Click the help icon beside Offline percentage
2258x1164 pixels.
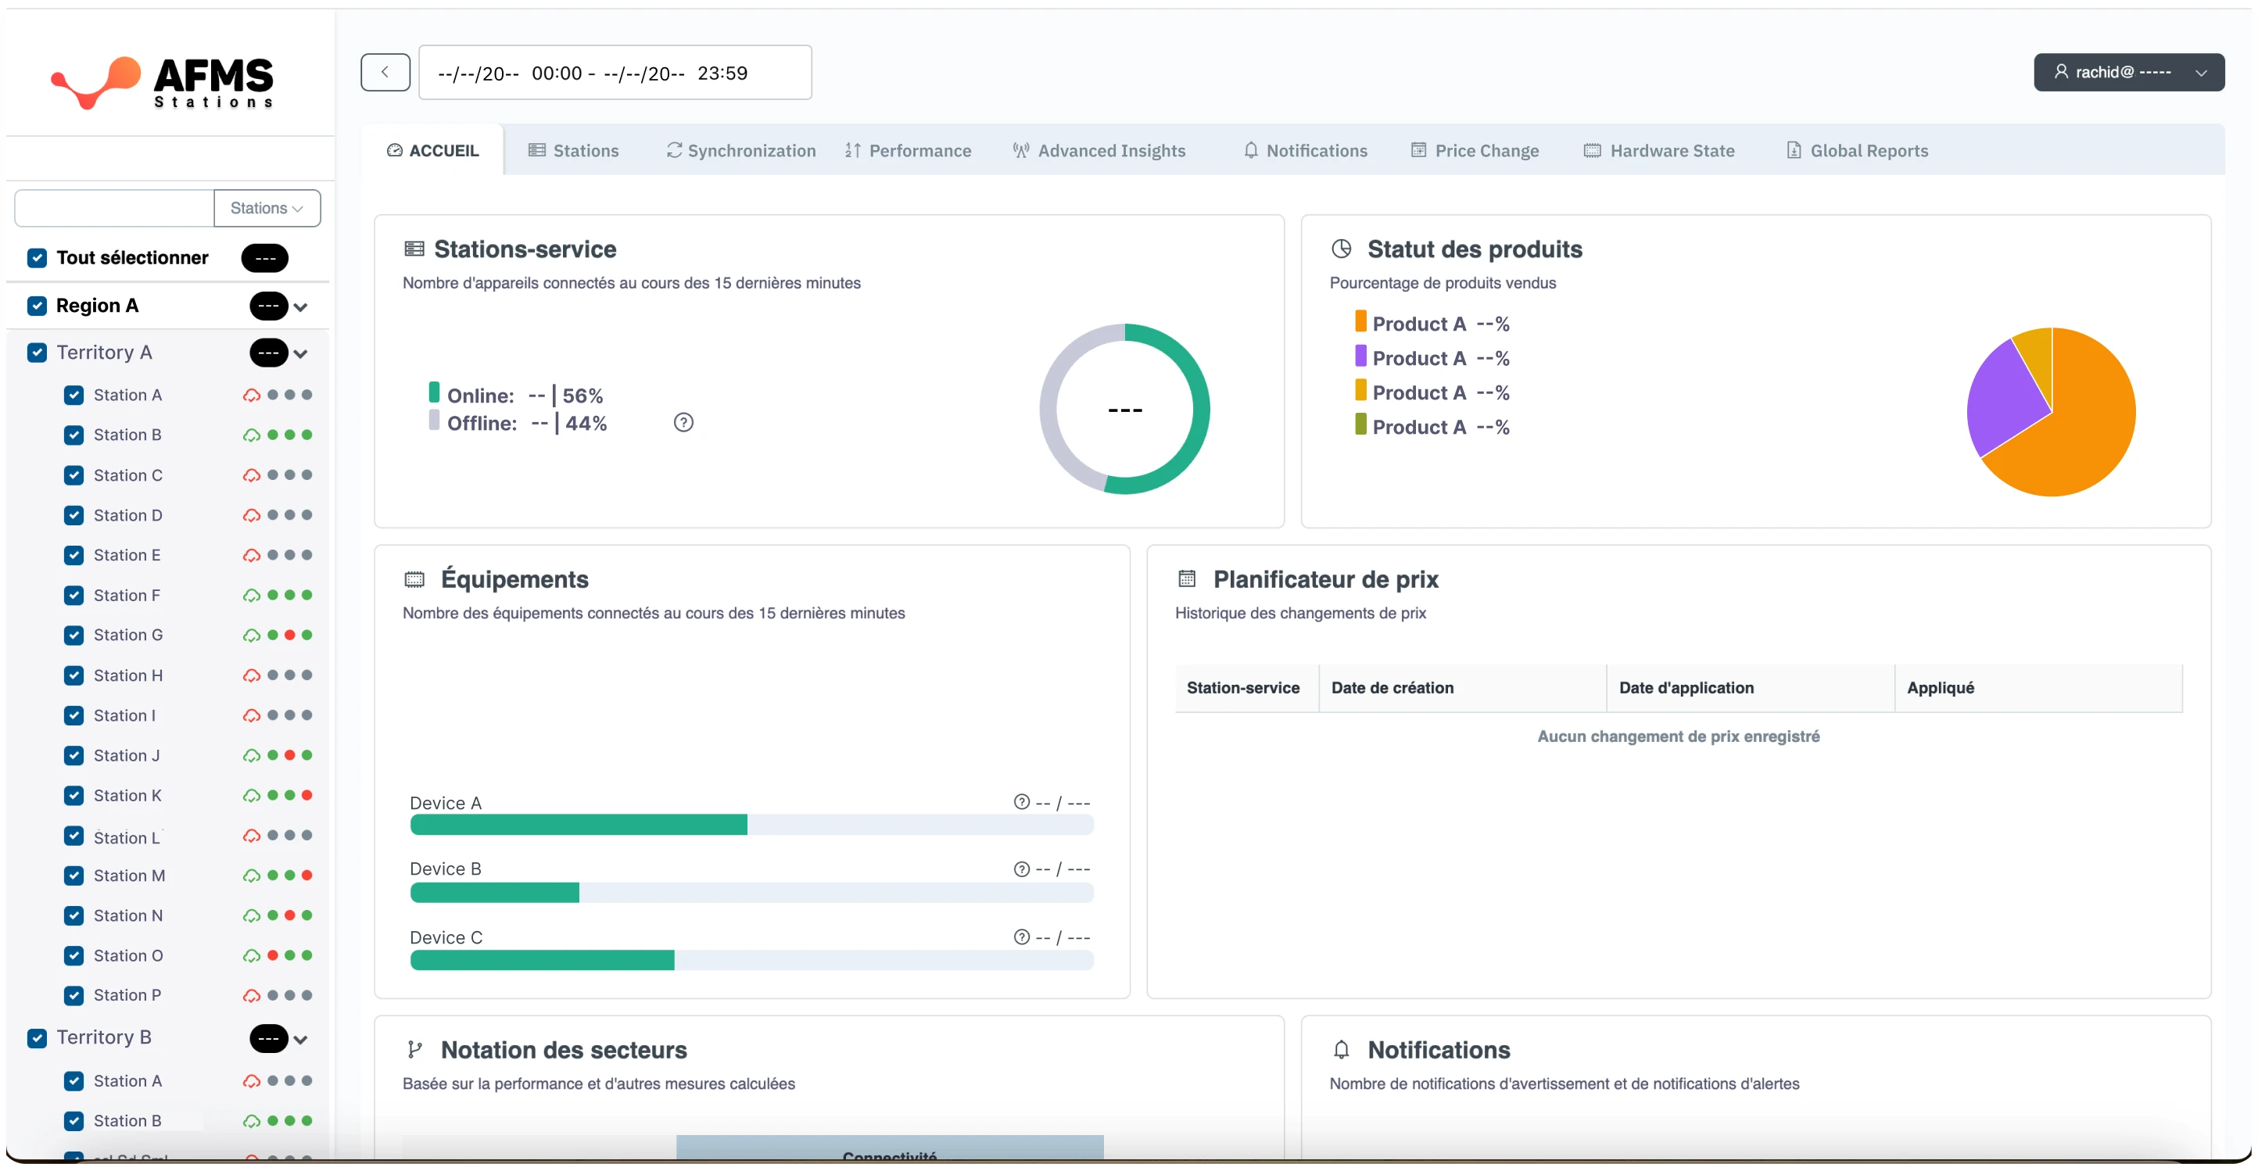(683, 422)
